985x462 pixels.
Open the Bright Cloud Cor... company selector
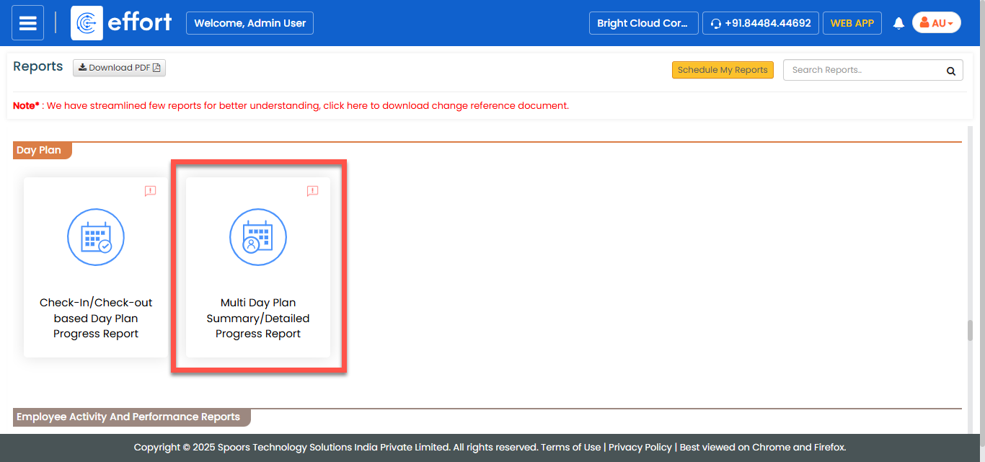point(643,23)
